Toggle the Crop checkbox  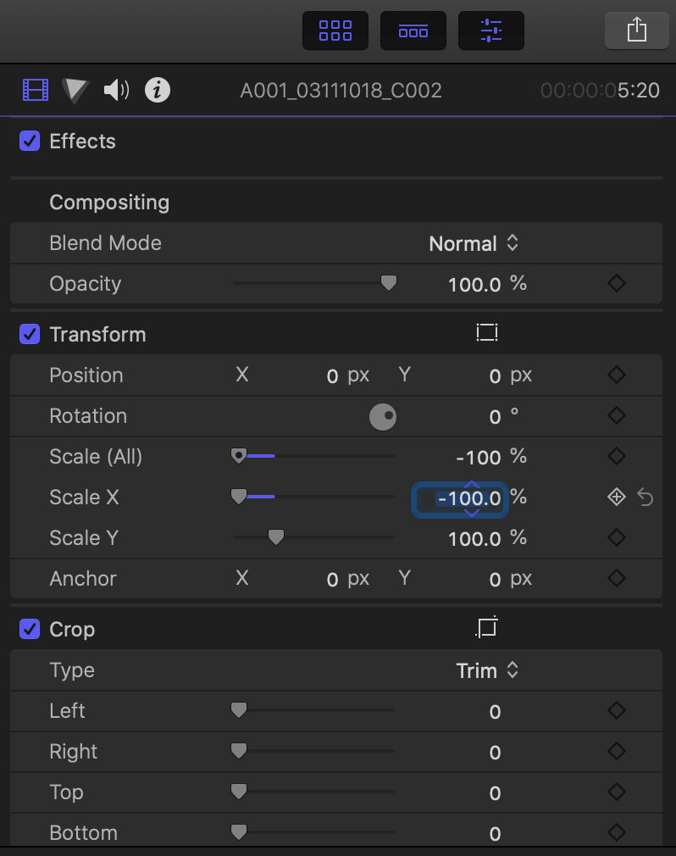tap(30, 629)
